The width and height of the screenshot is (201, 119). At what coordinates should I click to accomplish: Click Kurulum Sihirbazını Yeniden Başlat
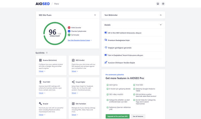pos(121,63)
